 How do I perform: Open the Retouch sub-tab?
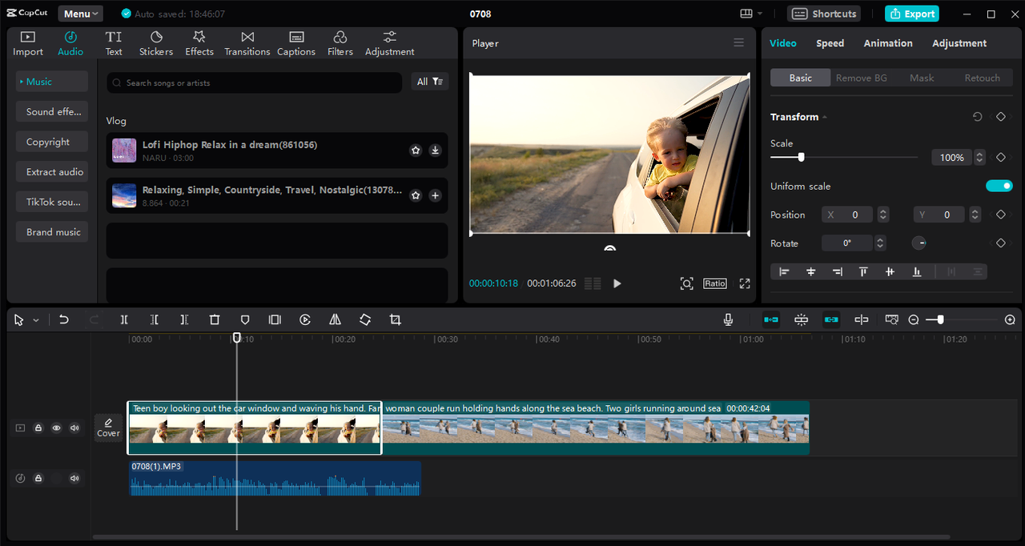(x=983, y=78)
